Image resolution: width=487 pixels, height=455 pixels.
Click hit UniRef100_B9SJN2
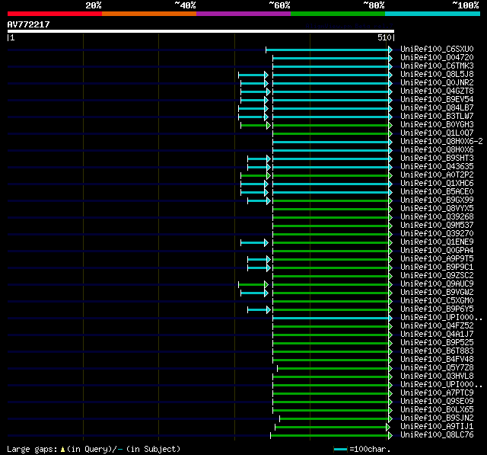point(437,418)
